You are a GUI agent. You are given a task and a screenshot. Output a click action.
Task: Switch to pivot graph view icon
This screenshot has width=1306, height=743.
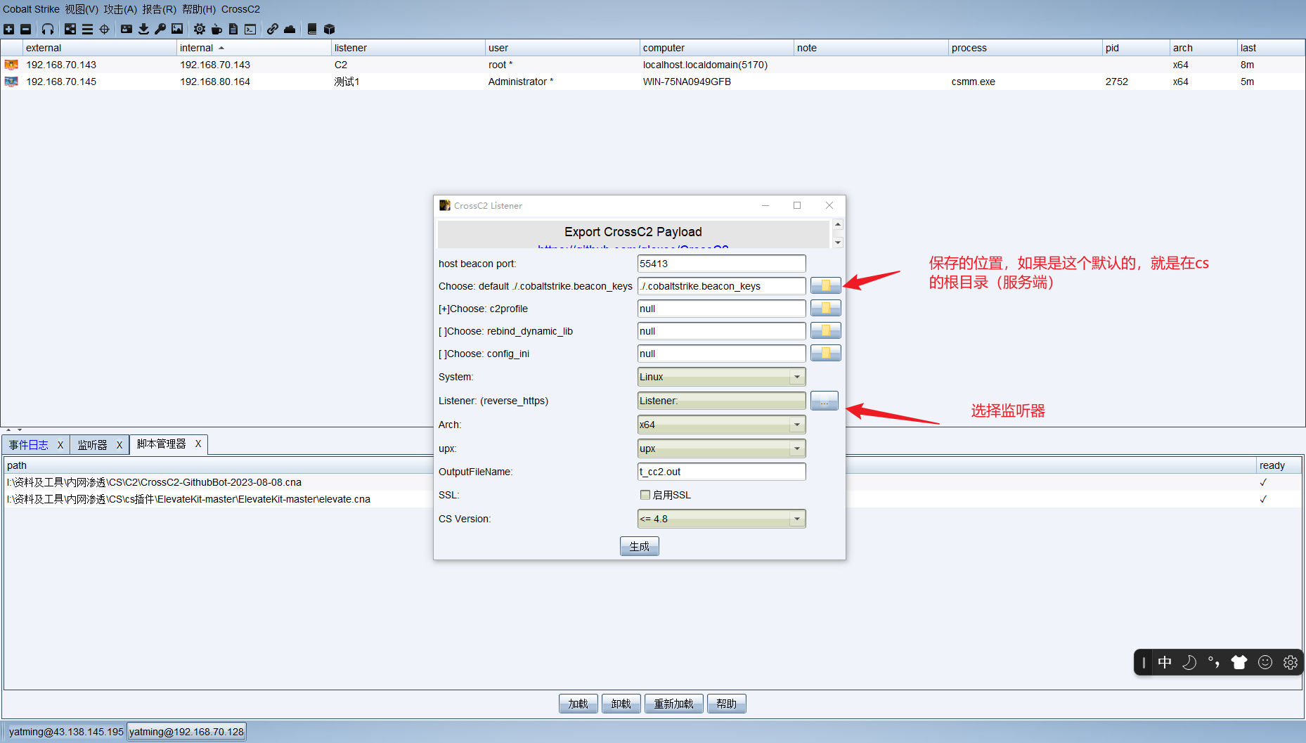[x=70, y=29]
